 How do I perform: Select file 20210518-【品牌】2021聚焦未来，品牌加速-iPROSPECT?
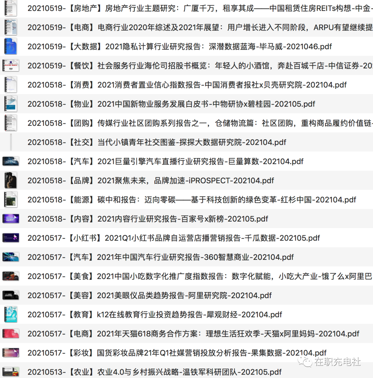pos(186,180)
